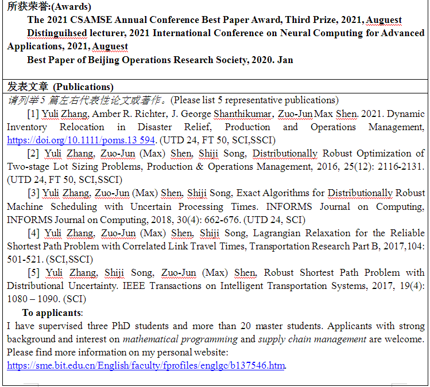430x387 pixels.
Task: Place cursor on reference marker [4]
Action: click(x=33, y=233)
